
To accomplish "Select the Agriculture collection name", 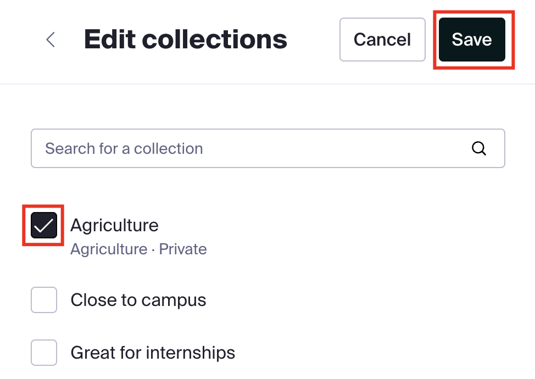I will coord(114,225).
